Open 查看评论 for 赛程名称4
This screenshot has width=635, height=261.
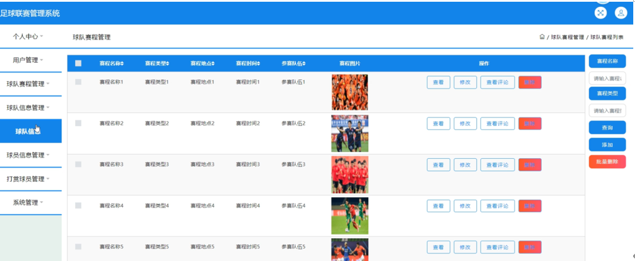(x=498, y=206)
